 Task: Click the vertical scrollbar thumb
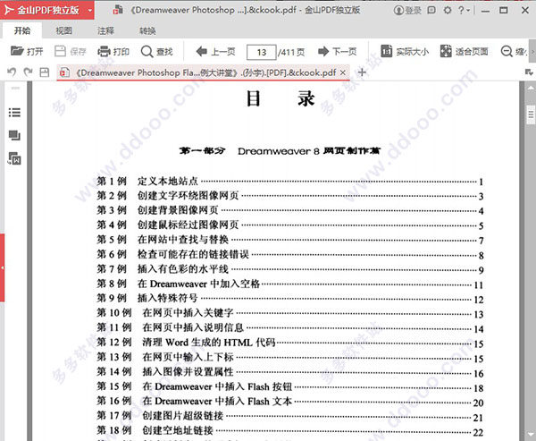point(531,114)
